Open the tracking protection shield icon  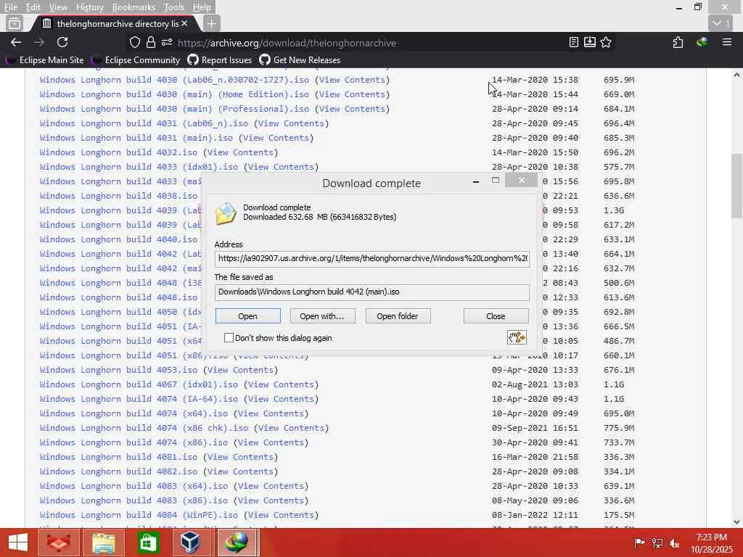(135, 43)
